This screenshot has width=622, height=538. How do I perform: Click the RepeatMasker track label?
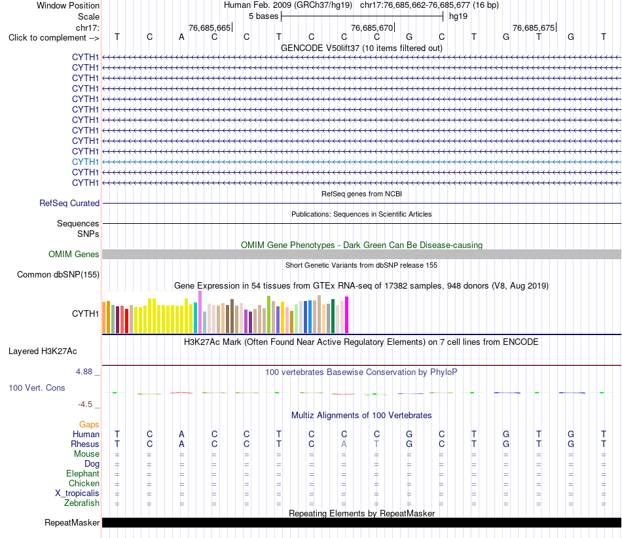[72, 522]
